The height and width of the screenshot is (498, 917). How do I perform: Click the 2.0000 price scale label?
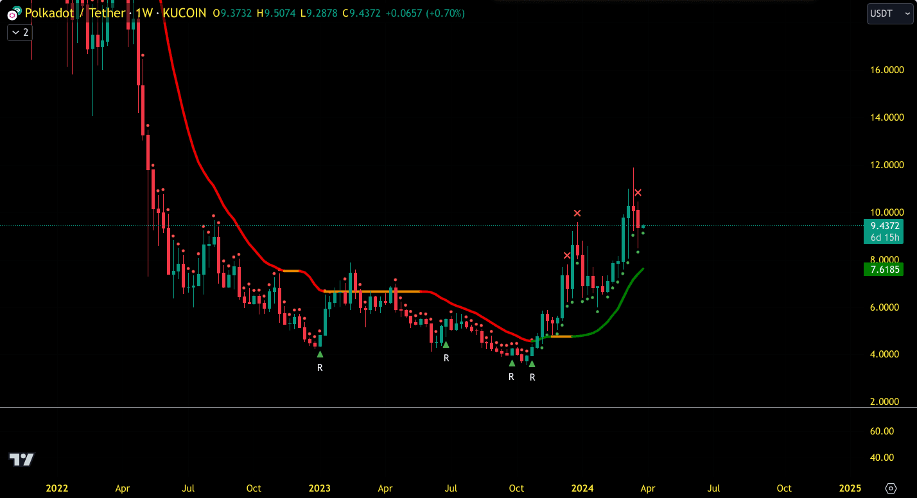885,402
